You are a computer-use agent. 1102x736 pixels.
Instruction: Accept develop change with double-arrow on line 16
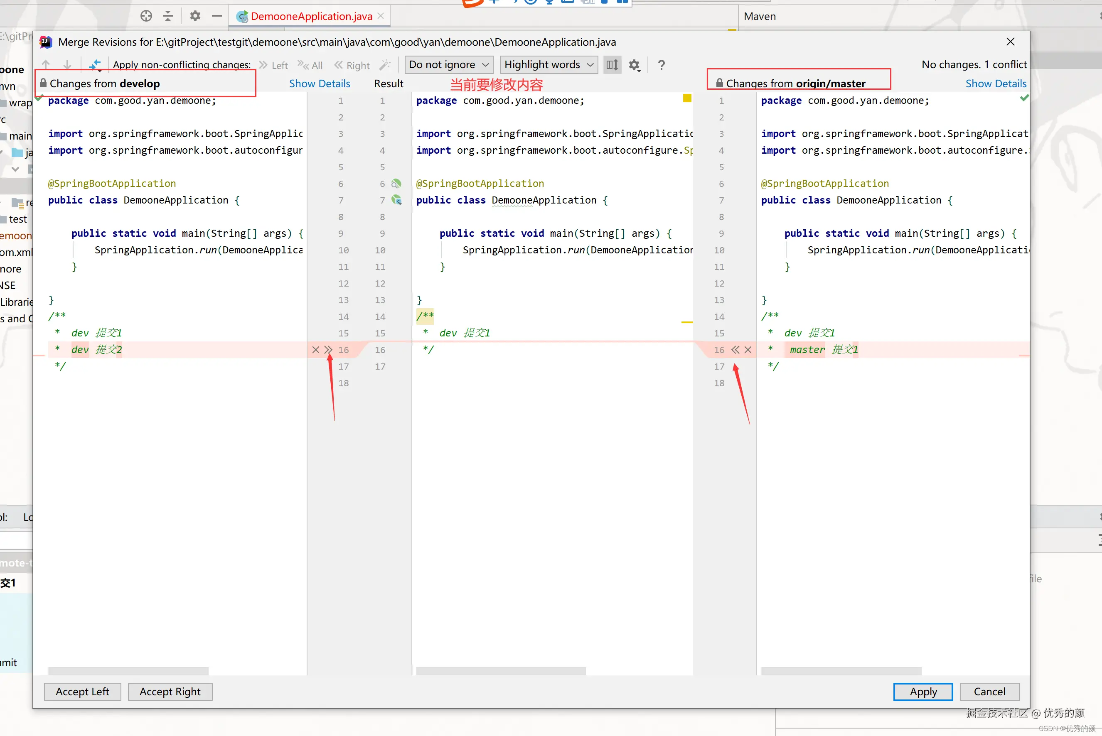click(328, 350)
